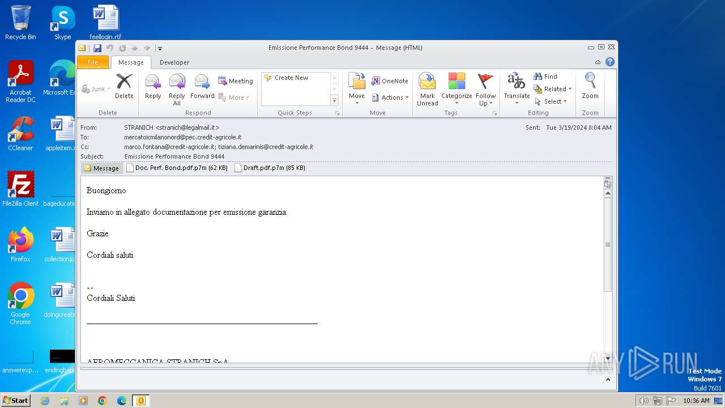Categorize message with color categories
This screenshot has width=725, height=408.
(457, 90)
